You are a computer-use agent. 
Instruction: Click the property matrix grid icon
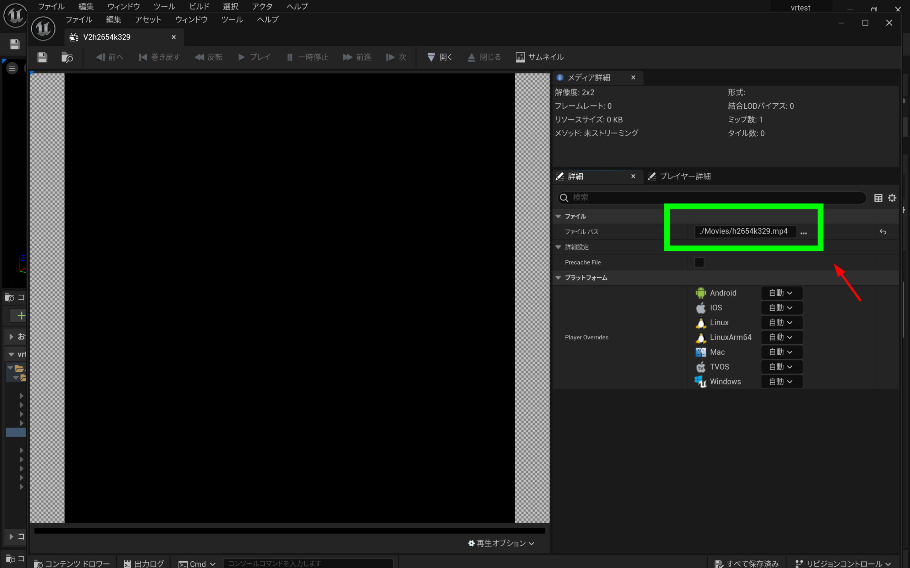point(878,198)
